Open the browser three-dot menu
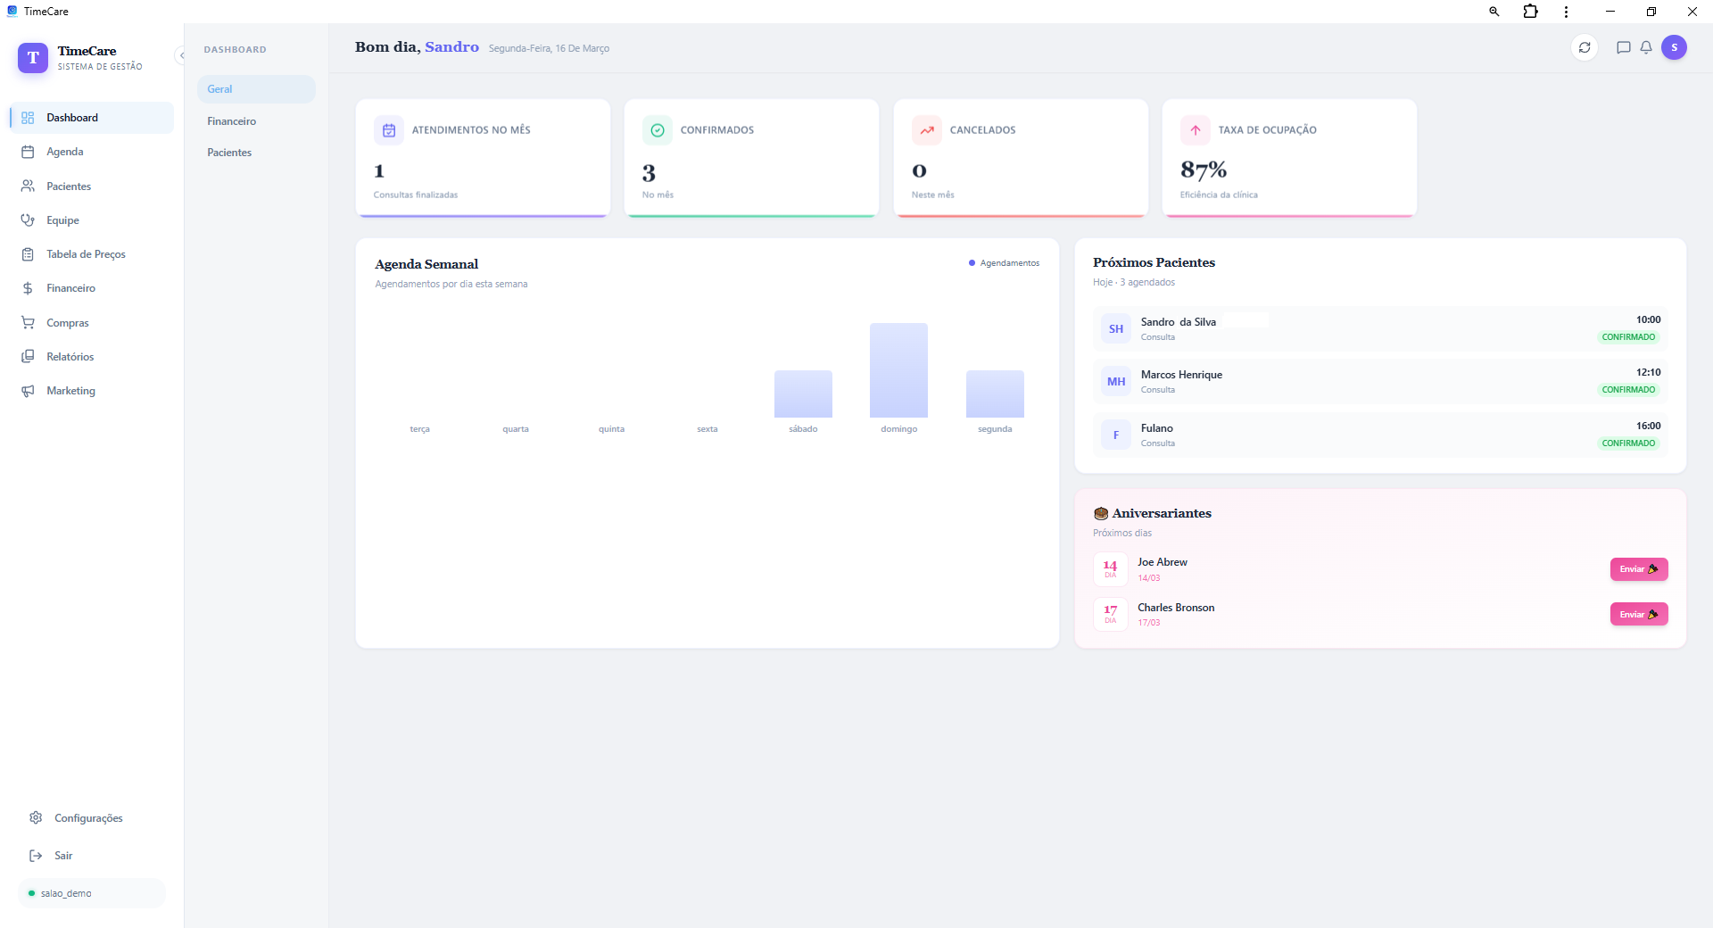Screen dimensions: 1713x928 (1565, 12)
